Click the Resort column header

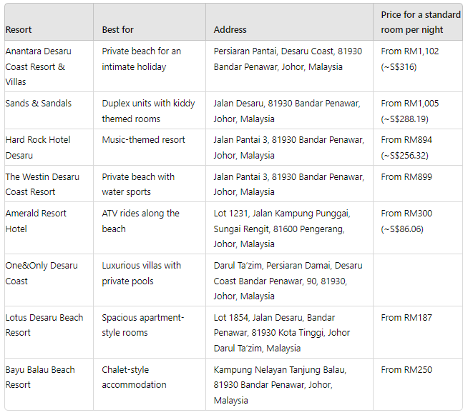coord(19,30)
